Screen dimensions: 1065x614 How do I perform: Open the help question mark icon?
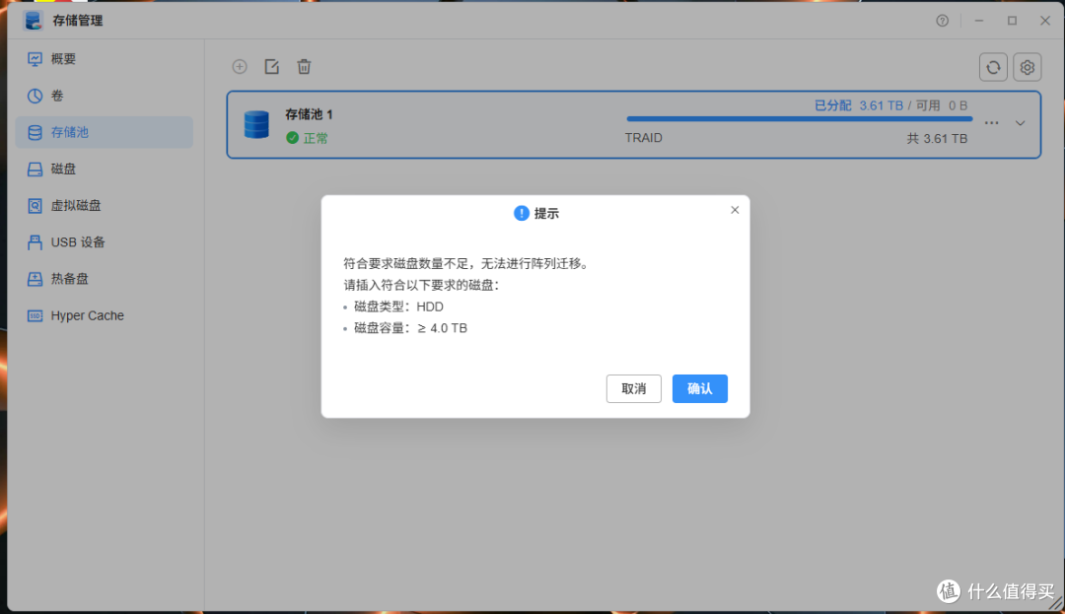[x=942, y=21]
